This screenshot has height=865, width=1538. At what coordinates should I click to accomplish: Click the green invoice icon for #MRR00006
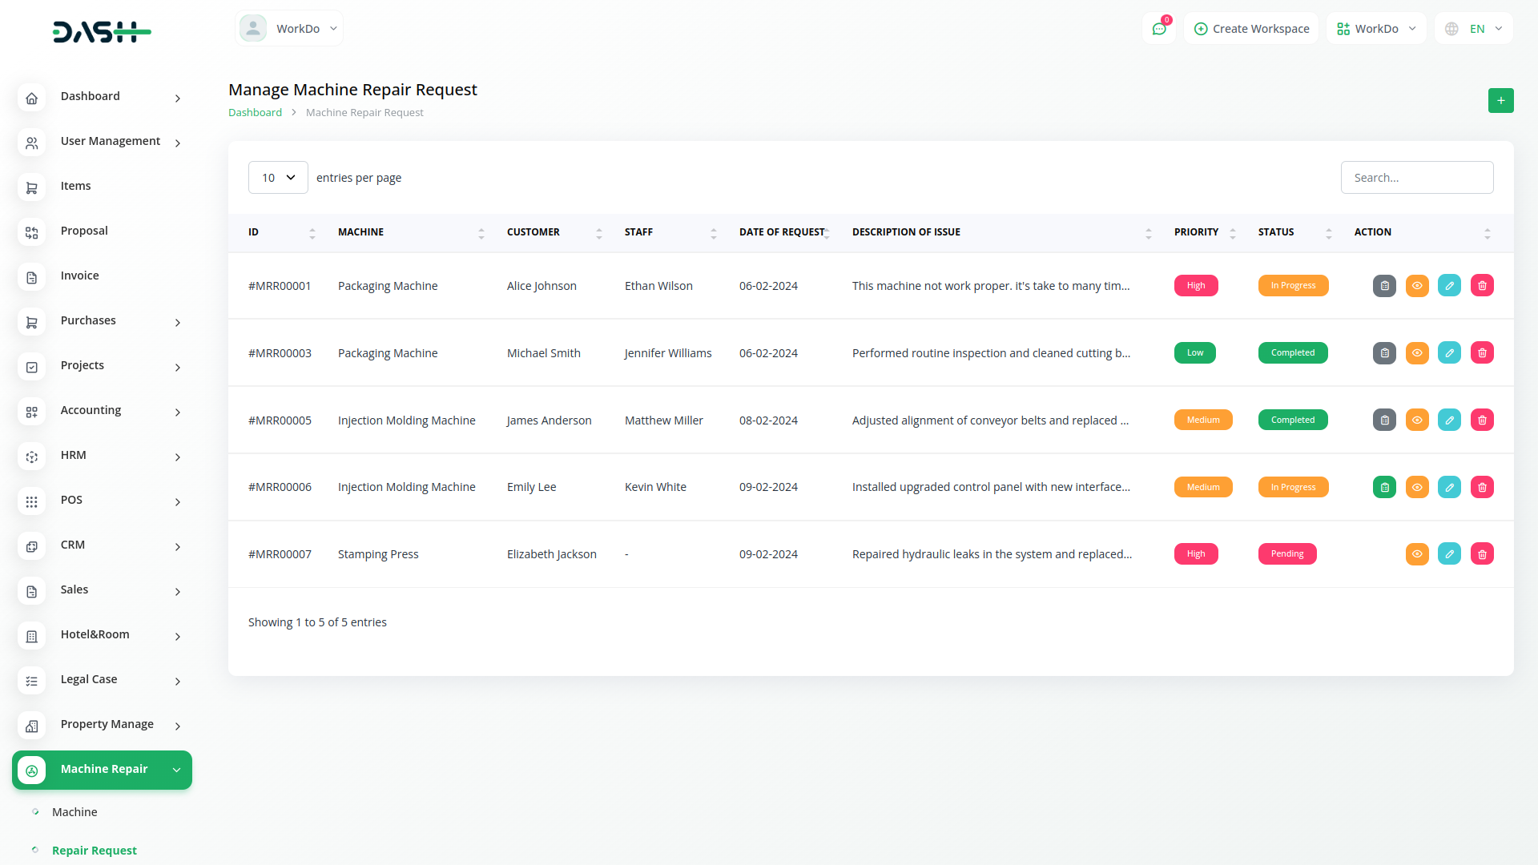tap(1384, 487)
